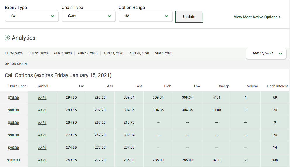Select the JUL 24, 2020 expiry tab
Viewport: 290px width, 167px height.
tap(13, 53)
